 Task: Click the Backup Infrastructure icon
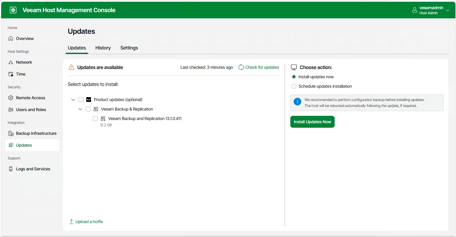[11, 133]
